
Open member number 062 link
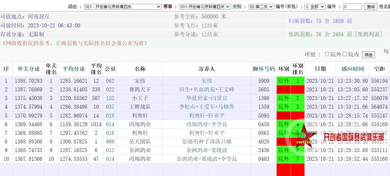click(x=110, y=81)
